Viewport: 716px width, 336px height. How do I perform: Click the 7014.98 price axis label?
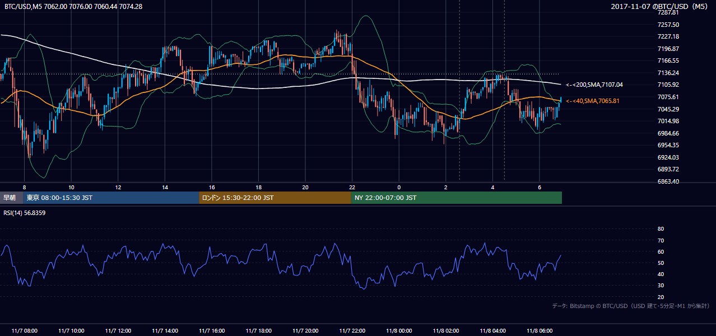point(668,121)
